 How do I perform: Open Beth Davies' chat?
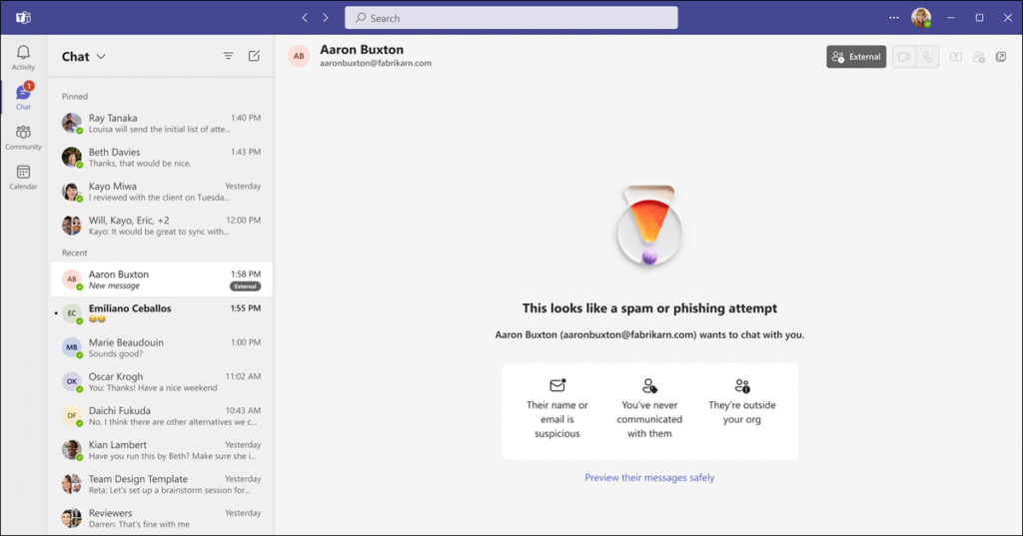[x=161, y=157]
